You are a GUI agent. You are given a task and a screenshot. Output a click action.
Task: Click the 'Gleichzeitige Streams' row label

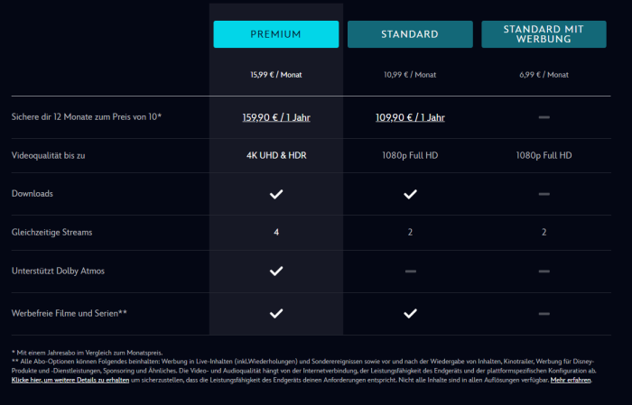click(51, 232)
